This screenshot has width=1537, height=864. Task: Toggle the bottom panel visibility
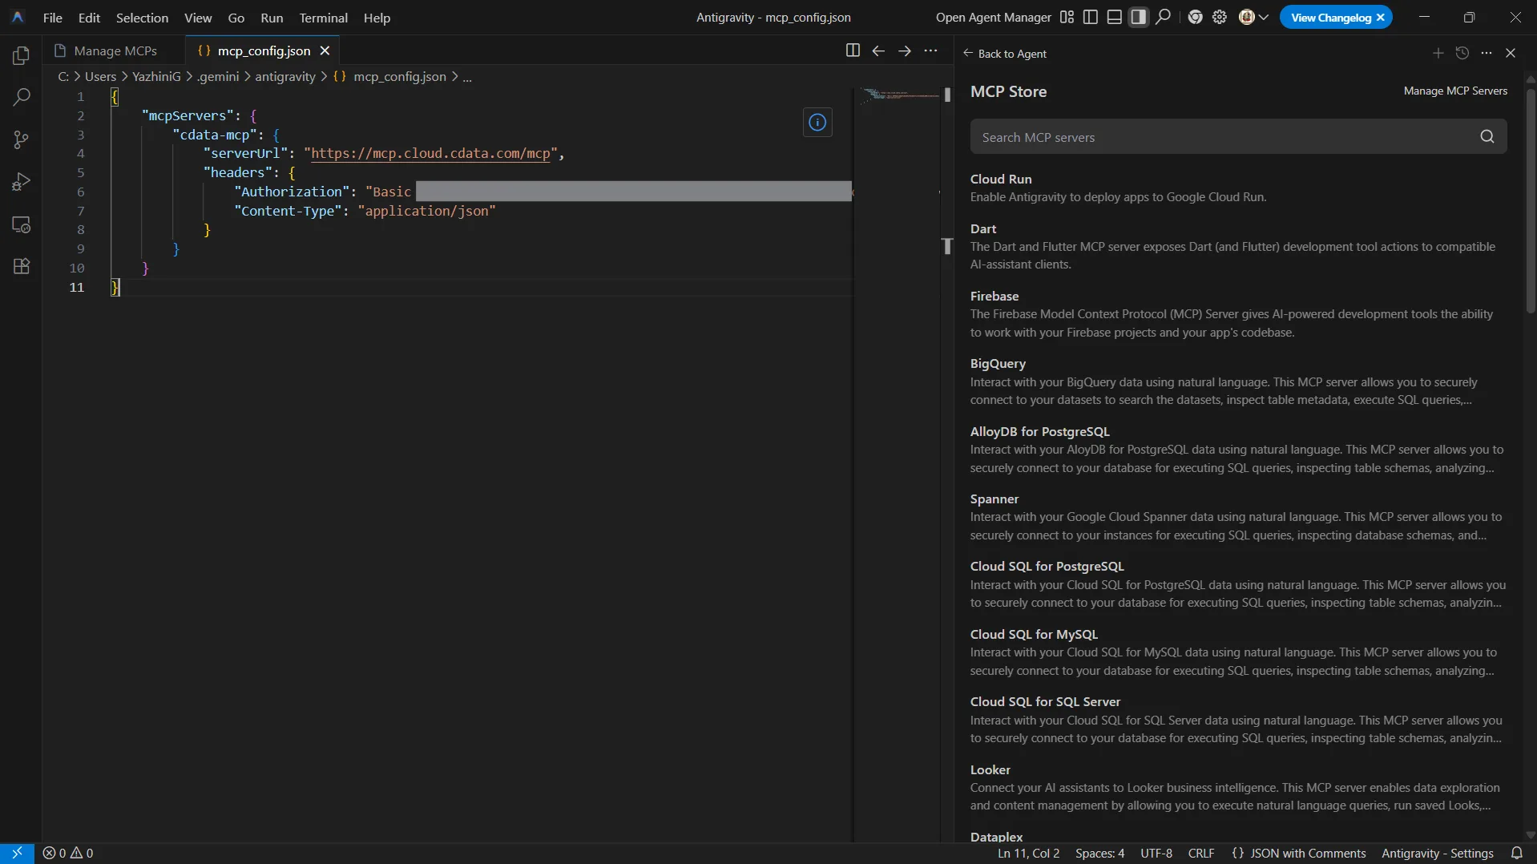coord(1114,17)
